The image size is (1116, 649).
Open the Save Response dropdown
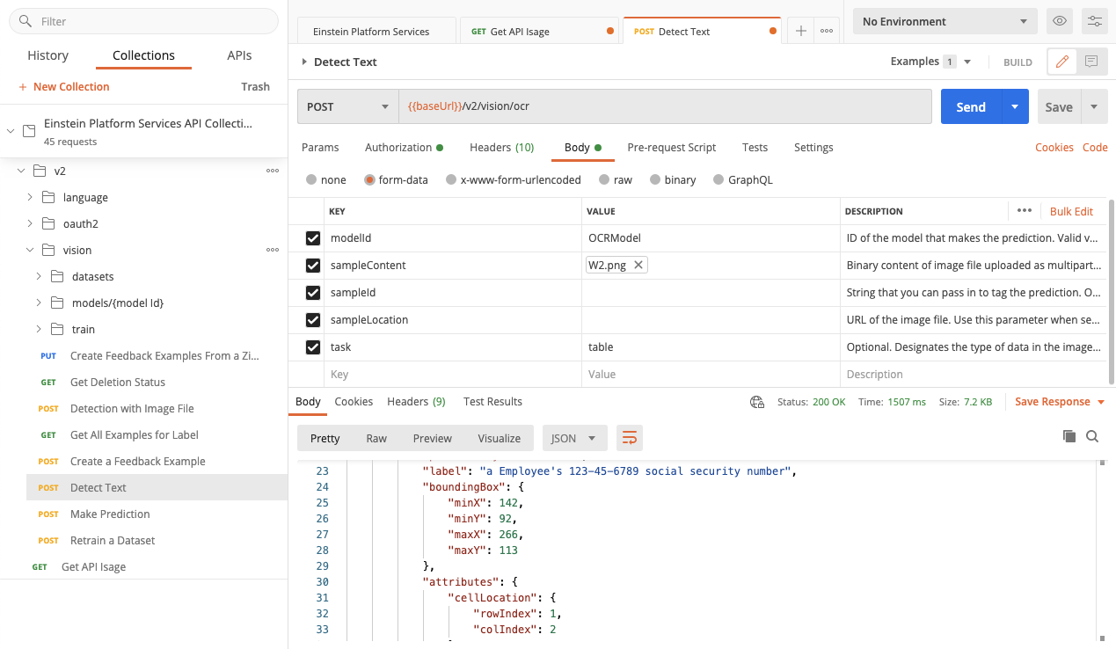coord(1060,402)
